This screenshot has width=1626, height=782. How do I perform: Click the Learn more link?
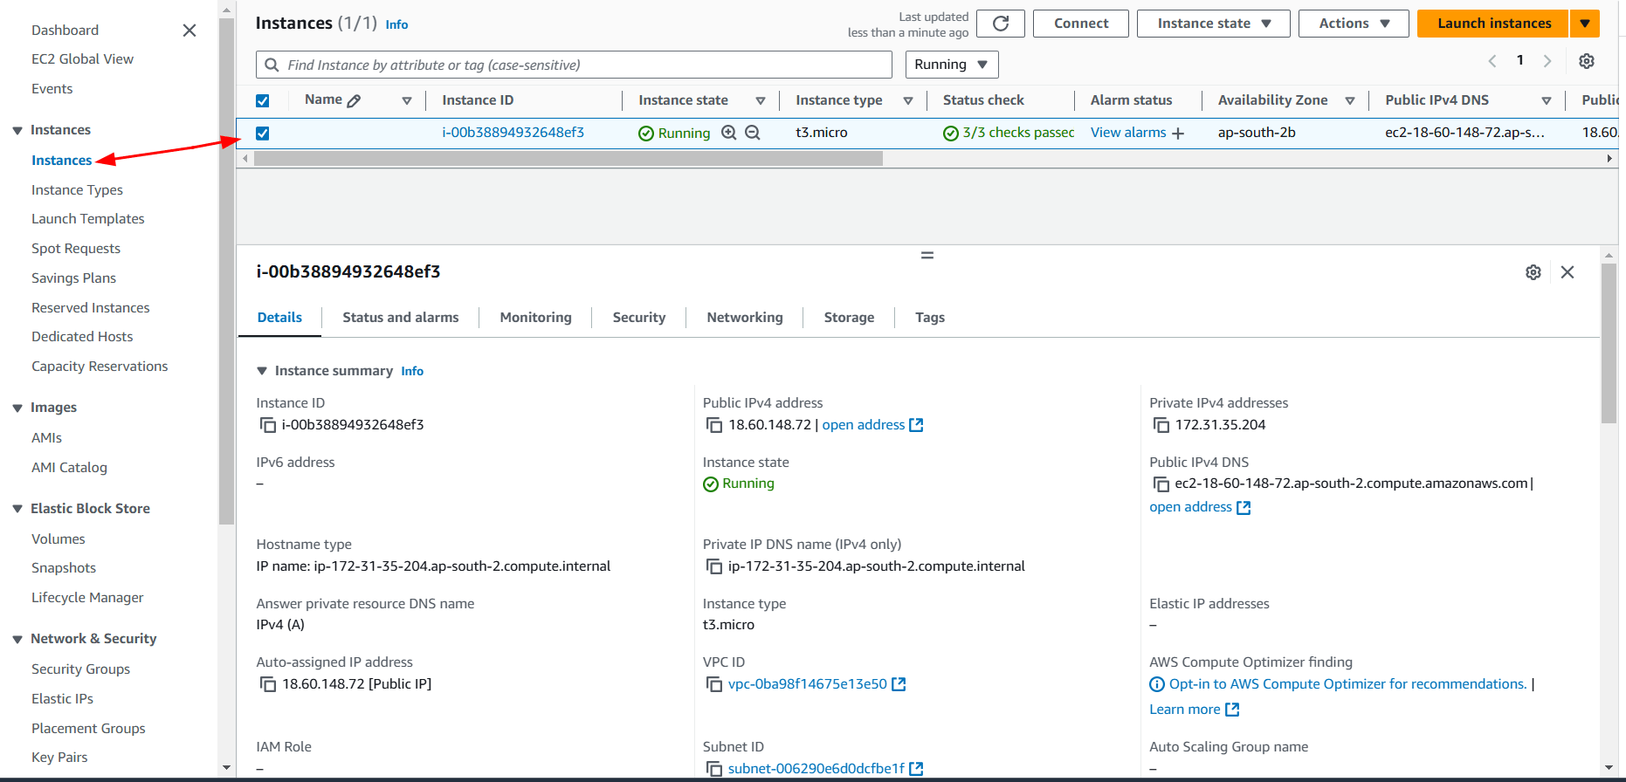tap(1194, 710)
